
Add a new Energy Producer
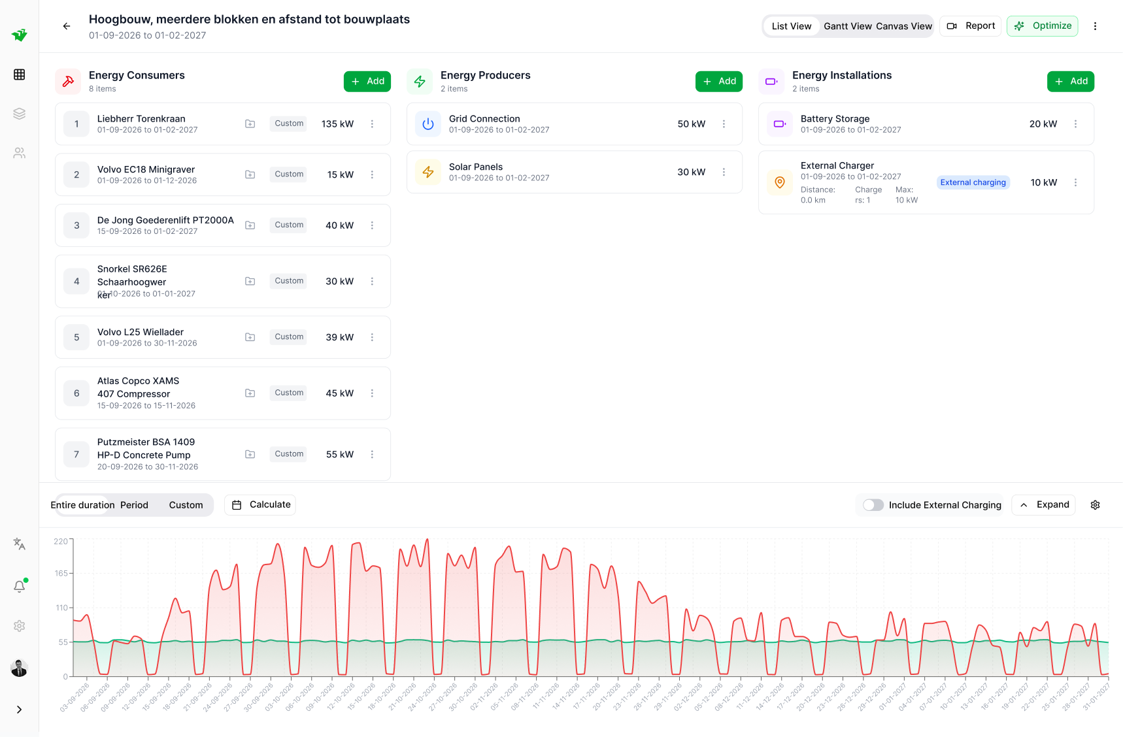point(719,81)
